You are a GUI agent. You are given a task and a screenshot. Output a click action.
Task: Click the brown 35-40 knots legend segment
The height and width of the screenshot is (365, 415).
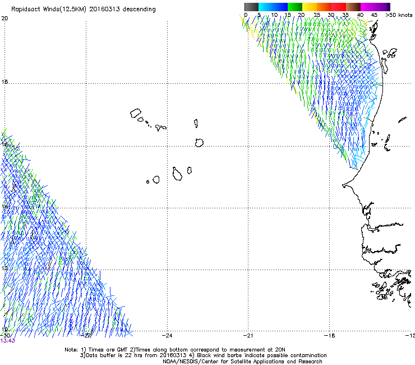(x=353, y=7)
